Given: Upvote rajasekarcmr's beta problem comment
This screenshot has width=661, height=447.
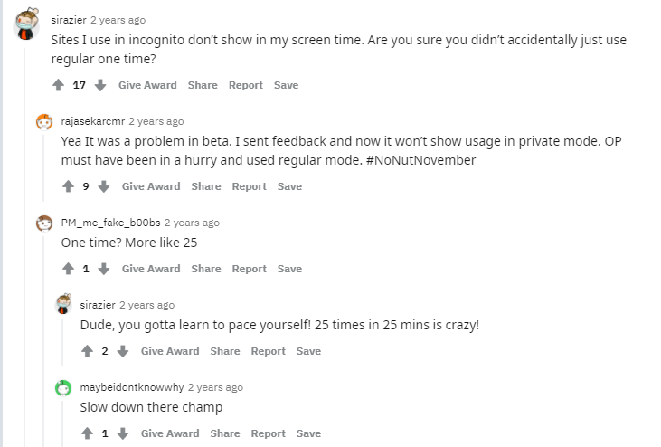Looking at the screenshot, I should (68, 186).
